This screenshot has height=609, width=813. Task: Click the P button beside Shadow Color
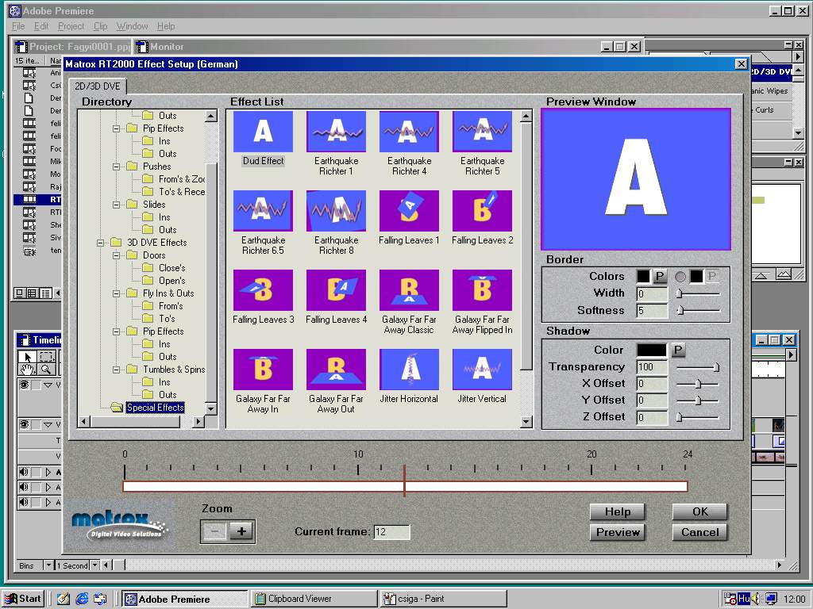click(678, 350)
